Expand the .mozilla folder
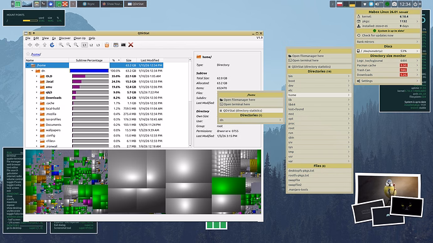The image size is (433, 243). click(x=37, y=114)
